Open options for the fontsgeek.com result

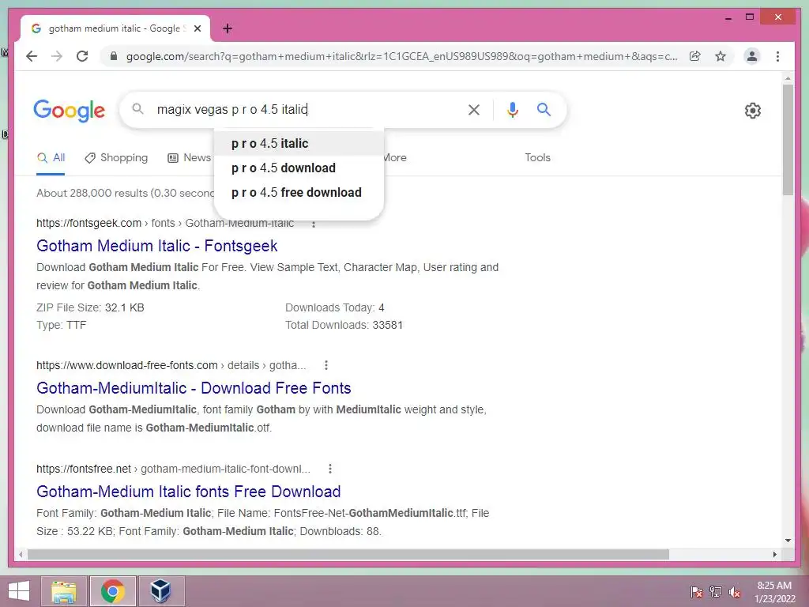tap(313, 224)
